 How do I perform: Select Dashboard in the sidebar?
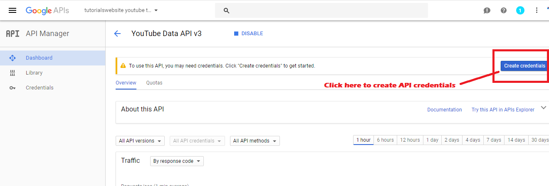point(52,58)
